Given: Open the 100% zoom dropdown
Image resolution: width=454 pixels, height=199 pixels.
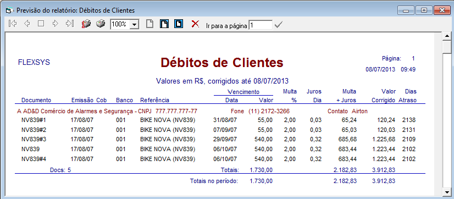Looking at the screenshot, I should click(x=134, y=24).
